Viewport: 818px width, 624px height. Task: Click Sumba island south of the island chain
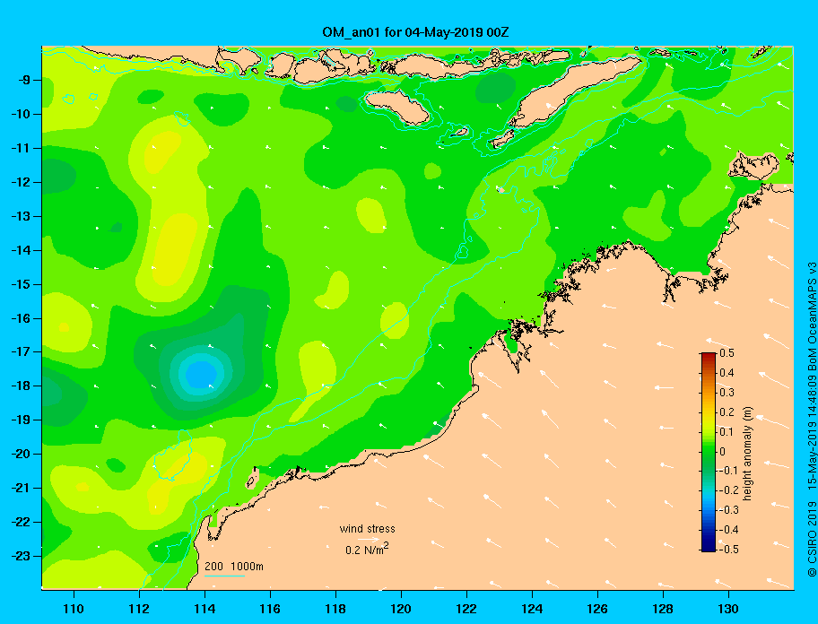pyautogui.click(x=397, y=107)
